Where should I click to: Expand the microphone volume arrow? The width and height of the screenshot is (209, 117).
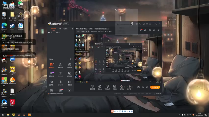pyautogui.click(x=125, y=87)
